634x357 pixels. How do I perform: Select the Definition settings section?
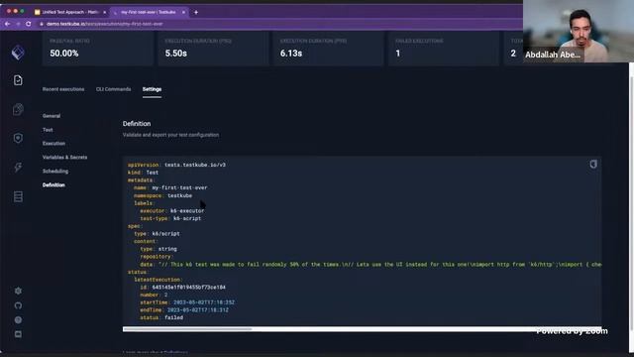pos(53,185)
